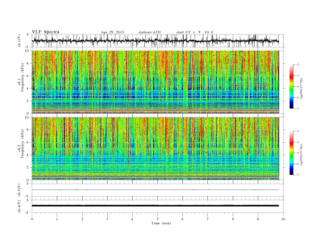Image resolution: width=319 pixels, height=246 pixels.
Task: Click the "4" frequency tick of ch.2 spectrogram
Action: pos(28,155)
